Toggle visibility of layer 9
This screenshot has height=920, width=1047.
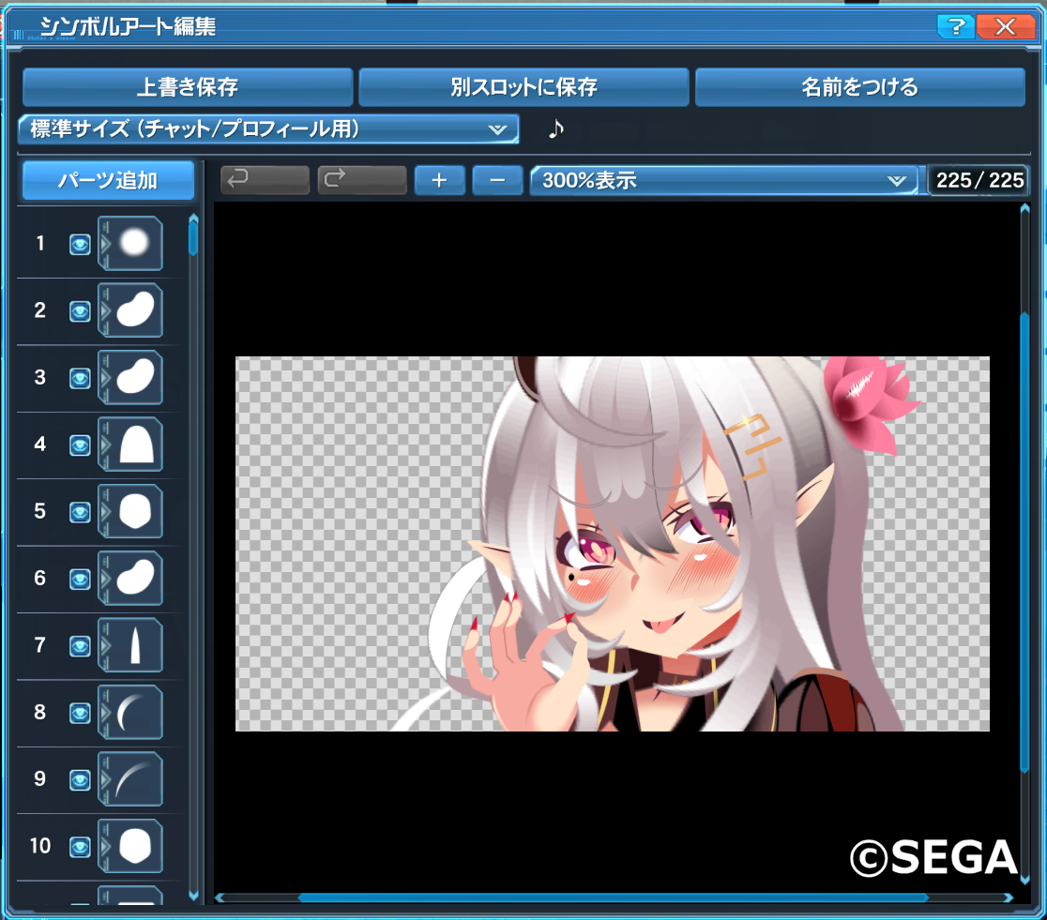pos(80,780)
